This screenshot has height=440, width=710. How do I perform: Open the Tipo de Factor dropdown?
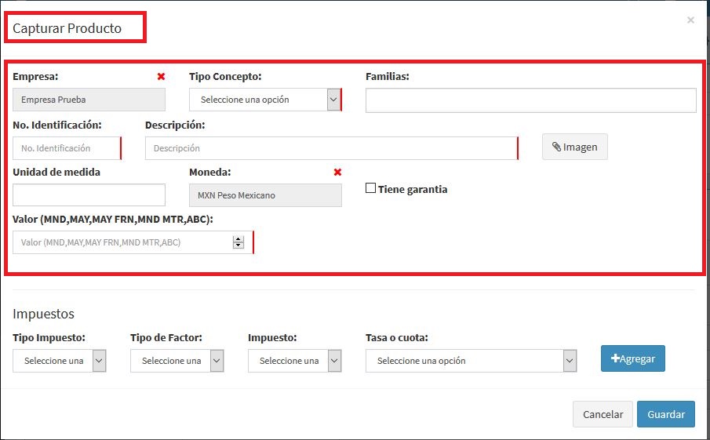coord(177,361)
